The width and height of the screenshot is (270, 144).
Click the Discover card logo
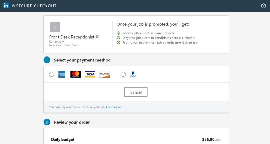tap(104, 74)
